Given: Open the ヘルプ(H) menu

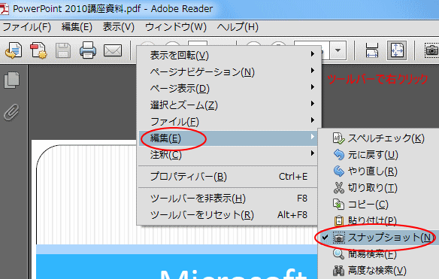Looking at the screenshot, I should pyautogui.click(x=238, y=27).
